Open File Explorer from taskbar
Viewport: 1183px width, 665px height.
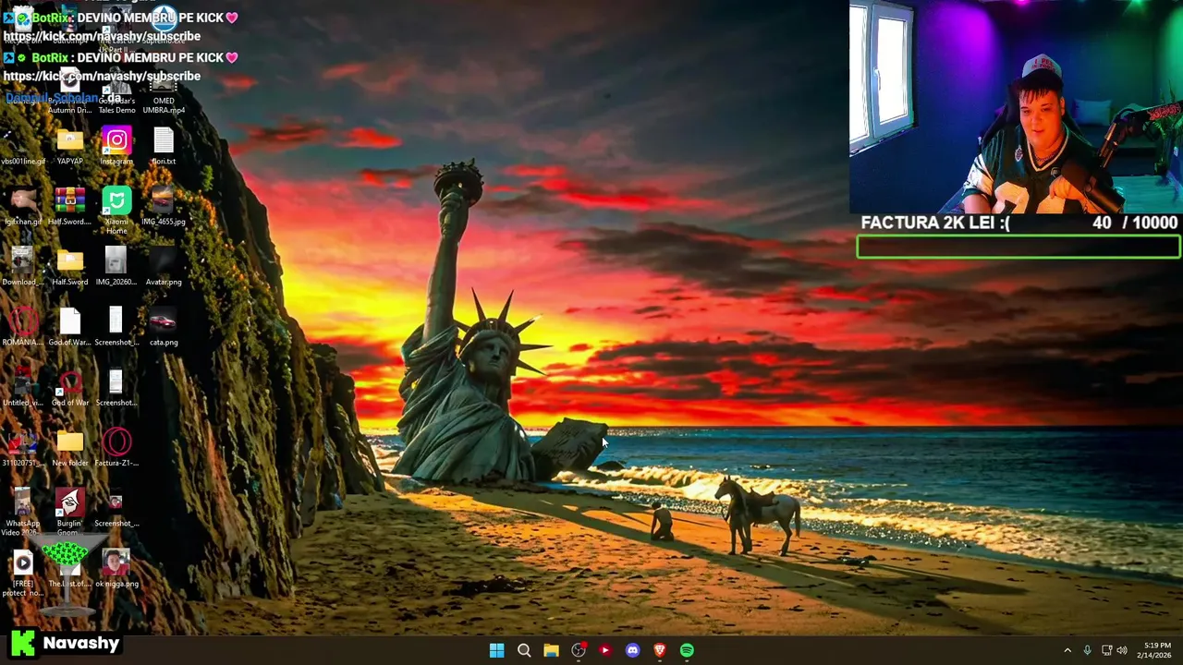click(x=551, y=650)
